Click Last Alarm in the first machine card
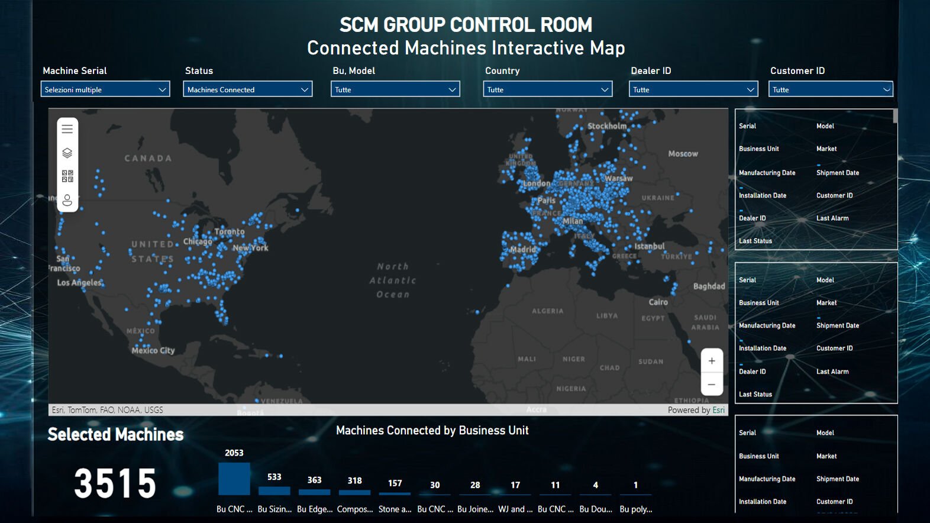Image resolution: width=930 pixels, height=523 pixels. pos(832,218)
